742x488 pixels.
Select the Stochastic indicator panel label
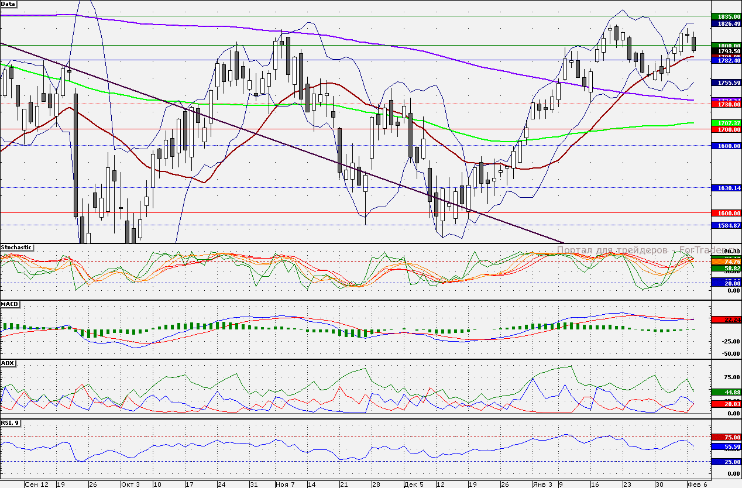[x=17, y=248]
